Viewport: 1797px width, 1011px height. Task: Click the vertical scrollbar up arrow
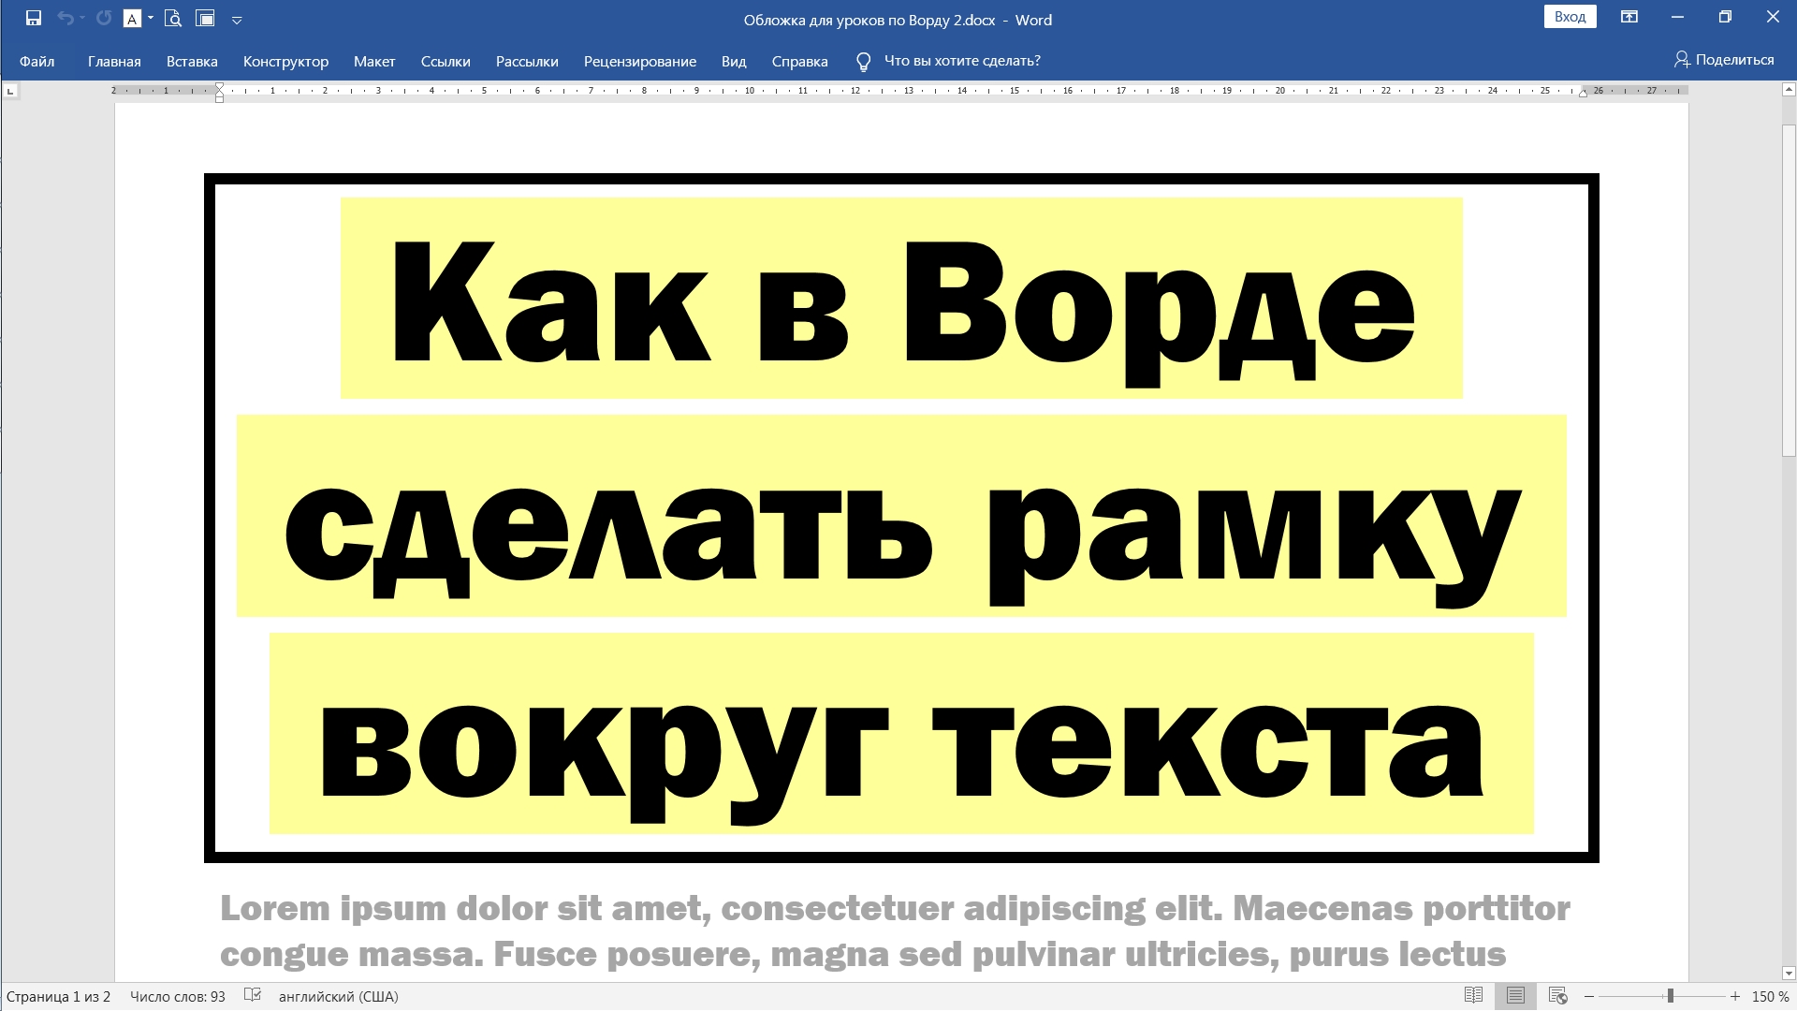1788,90
